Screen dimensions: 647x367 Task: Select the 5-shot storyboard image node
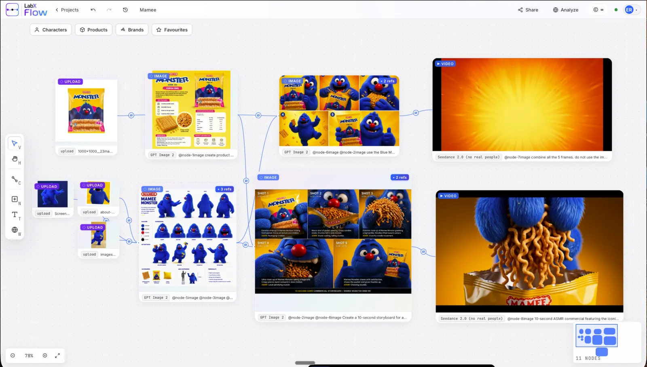pyautogui.click(x=333, y=242)
